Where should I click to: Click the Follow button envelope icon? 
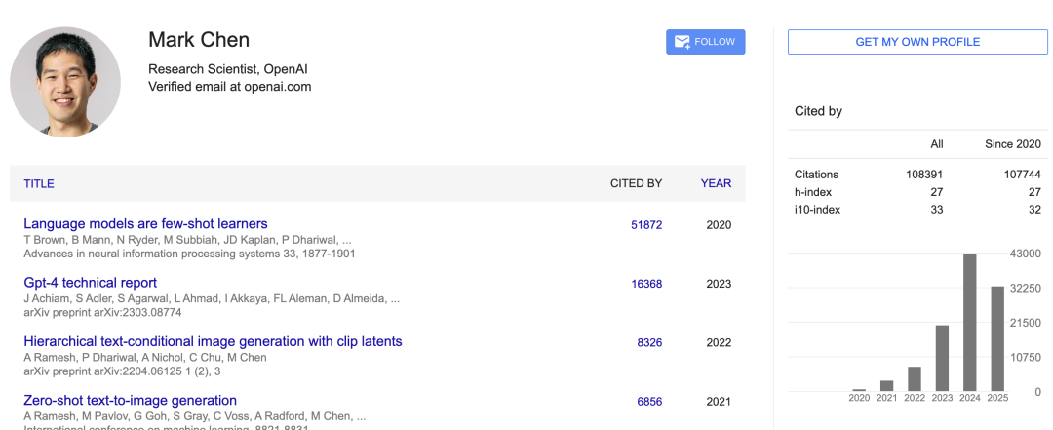coord(682,42)
